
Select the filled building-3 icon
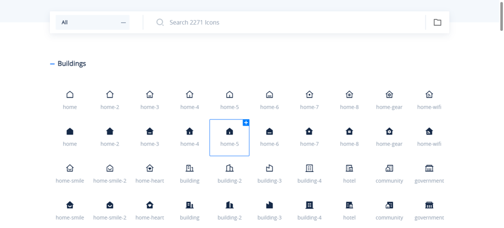click(269, 205)
